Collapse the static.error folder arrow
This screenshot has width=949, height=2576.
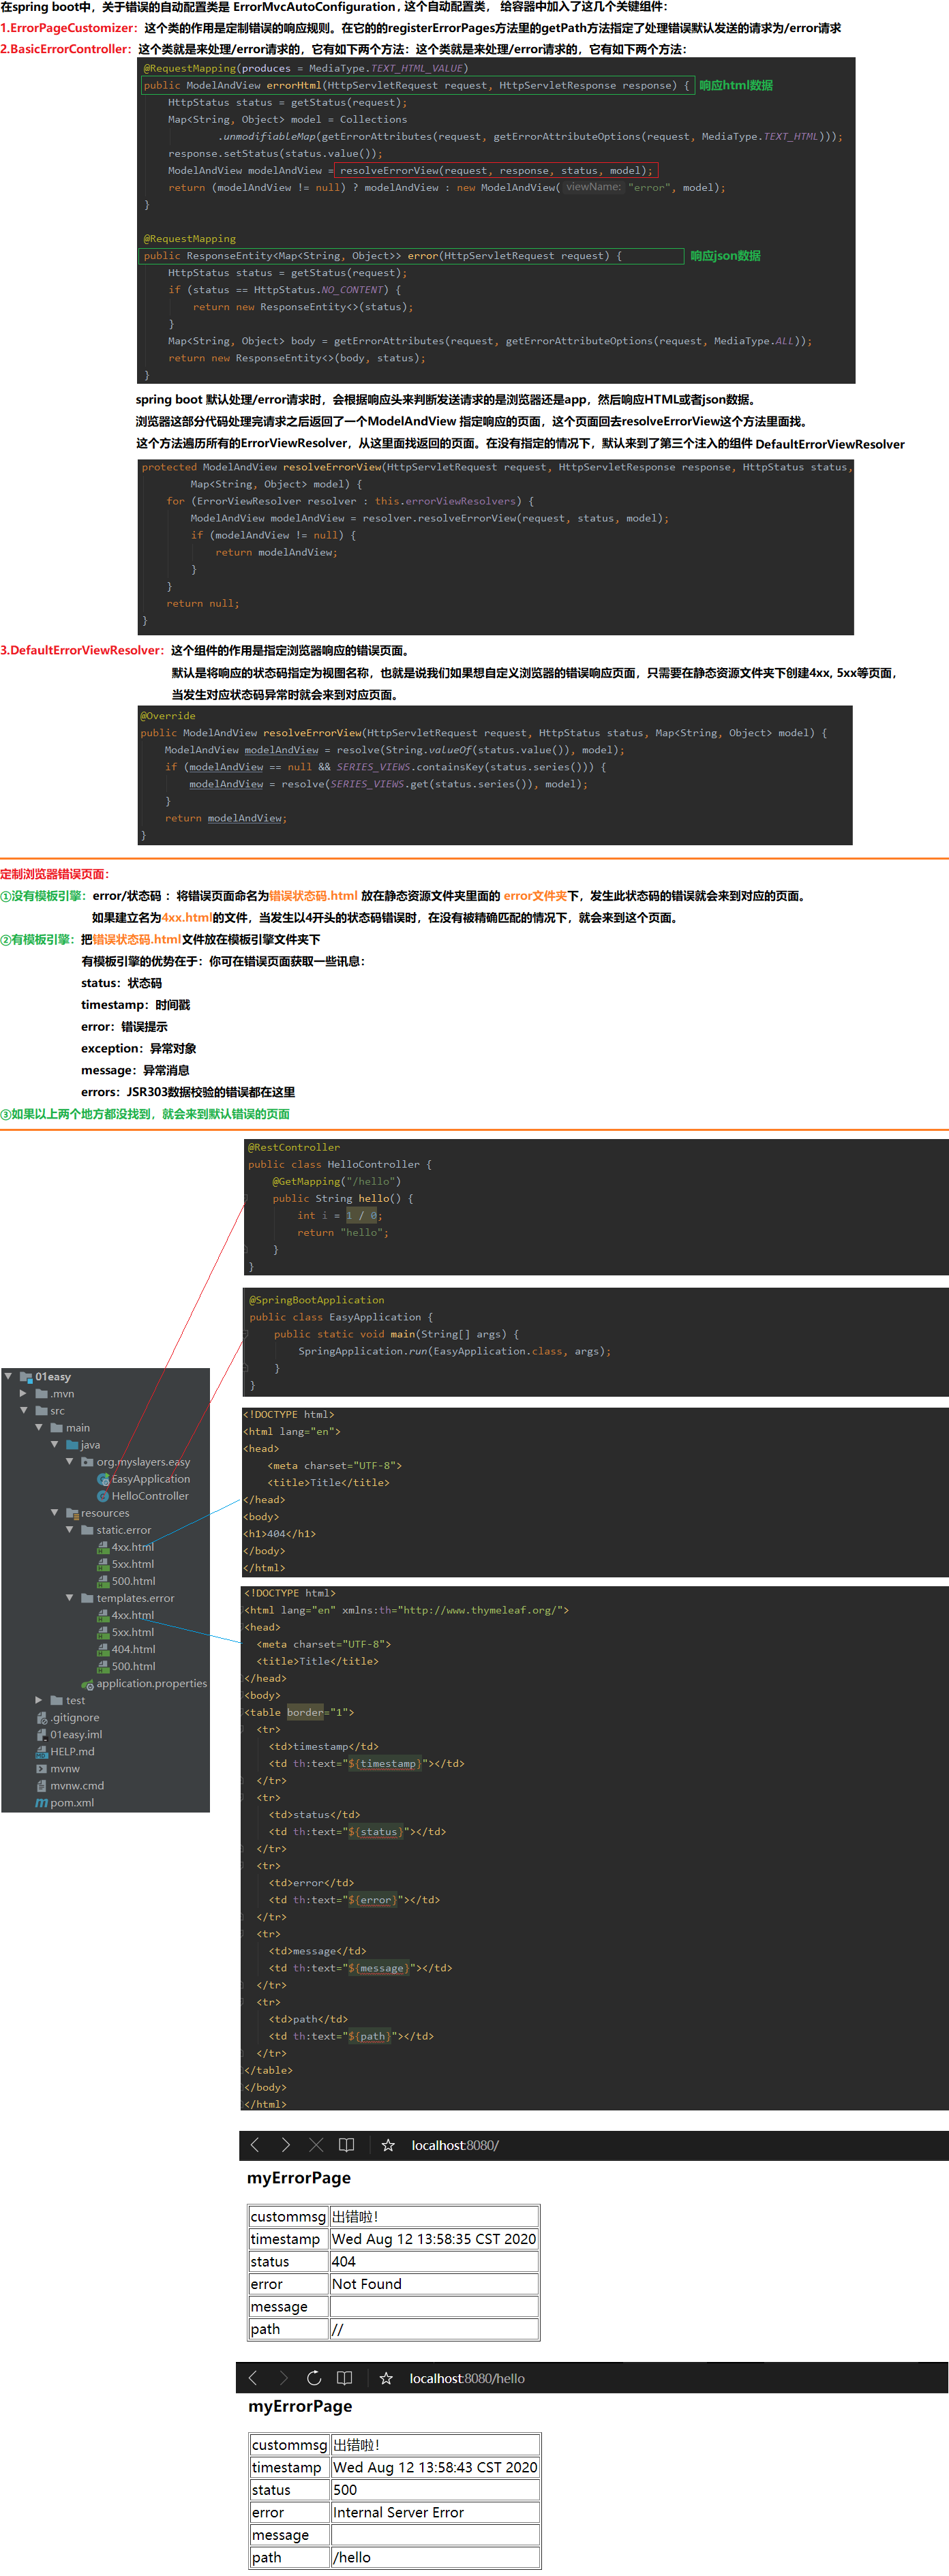click(70, 1530)
